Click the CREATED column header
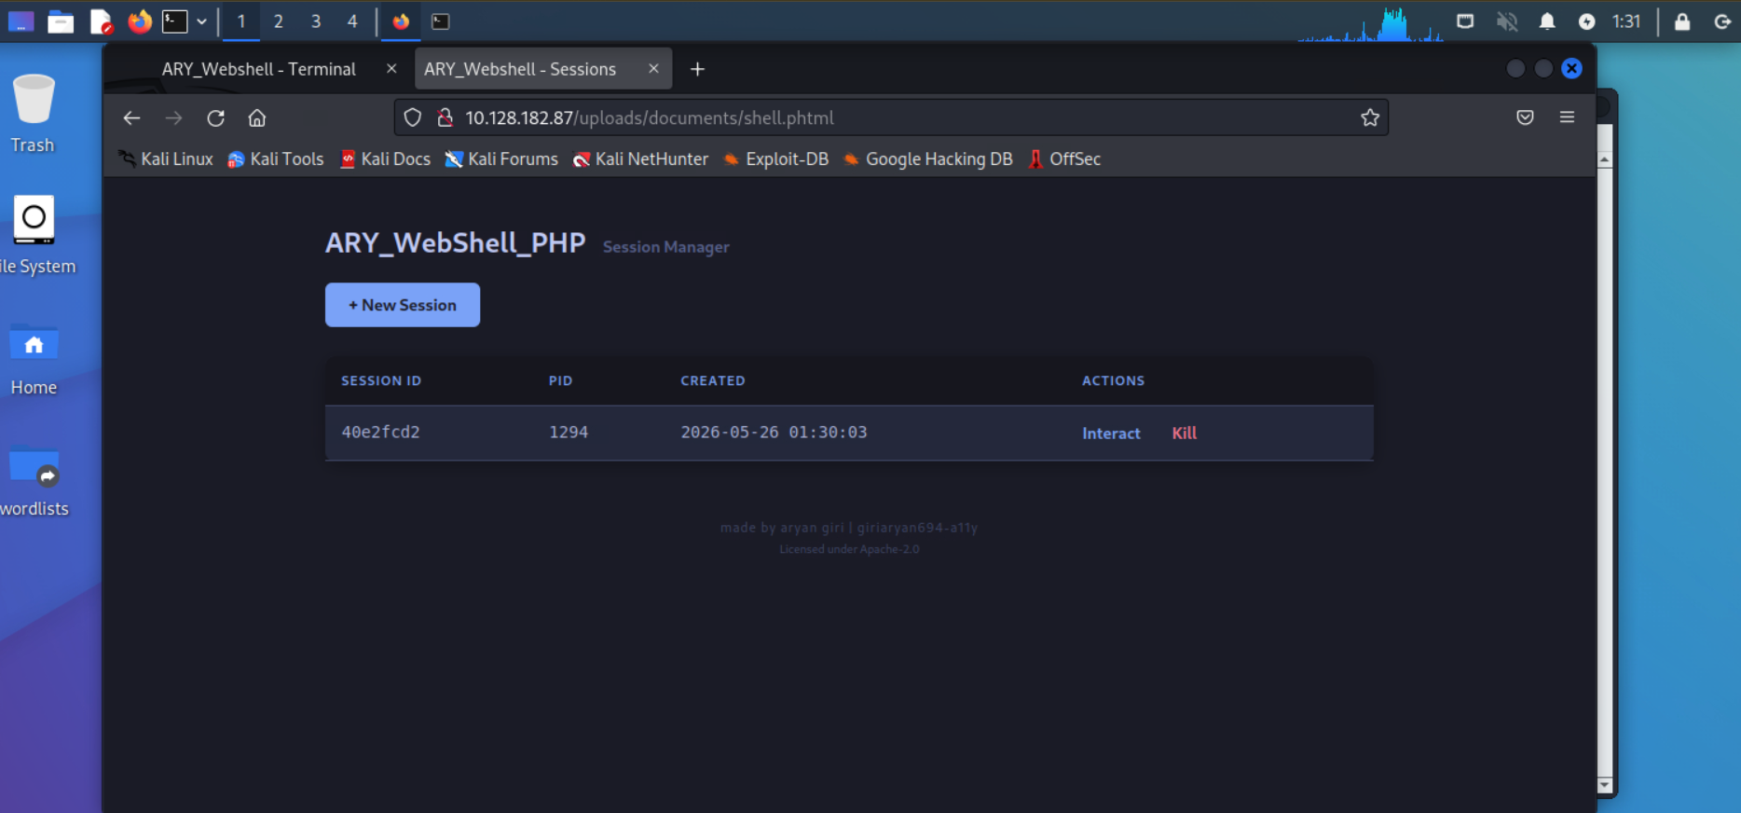1741x813 pixels. [713, 380]
